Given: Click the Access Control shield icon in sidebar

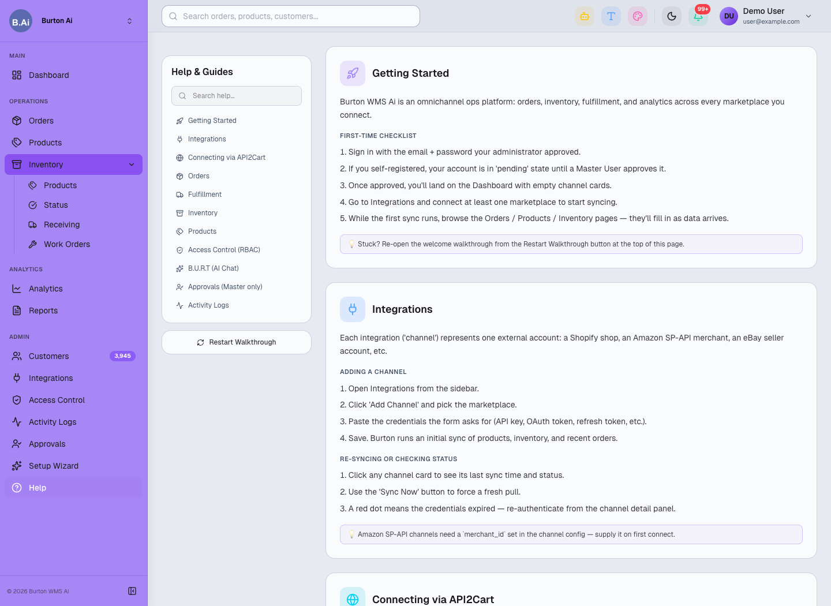Looking at the screenshot, I should tap(17, 400).
